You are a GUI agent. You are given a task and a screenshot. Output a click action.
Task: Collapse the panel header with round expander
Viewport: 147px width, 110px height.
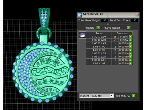[108, 24]
